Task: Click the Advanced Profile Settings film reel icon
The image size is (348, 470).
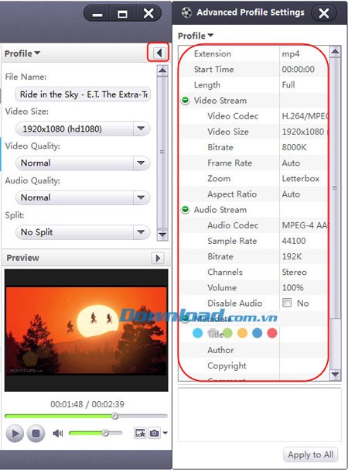Action: [x=186, y=12]
